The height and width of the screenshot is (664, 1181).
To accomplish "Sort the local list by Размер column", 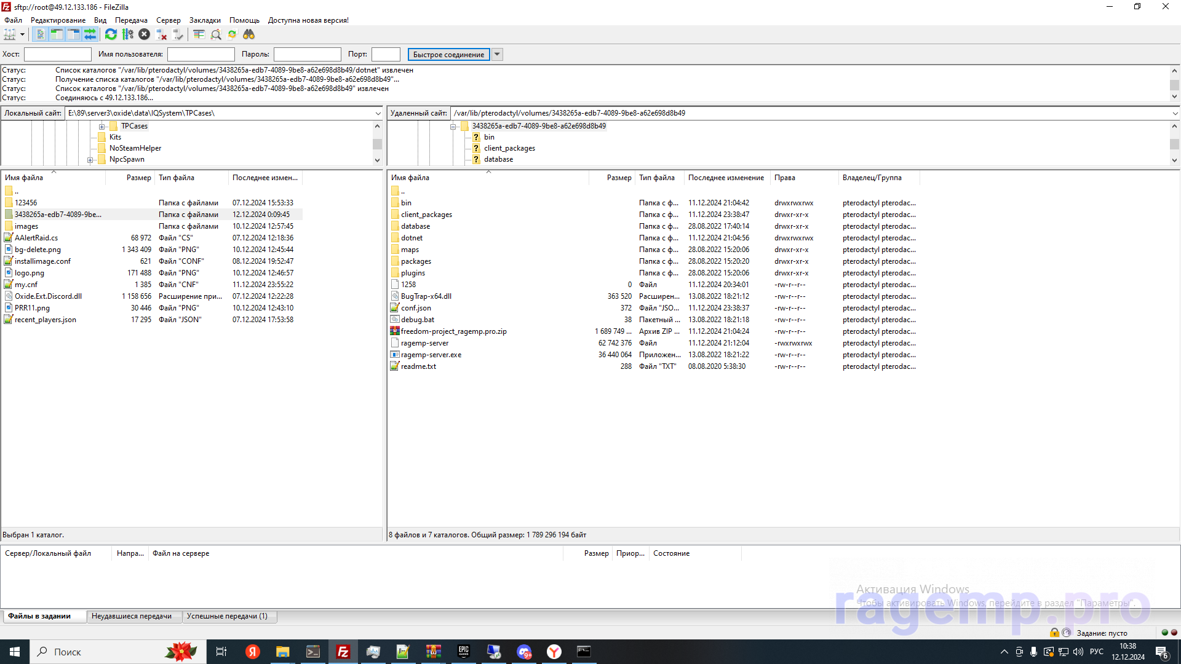I will 130,178.
